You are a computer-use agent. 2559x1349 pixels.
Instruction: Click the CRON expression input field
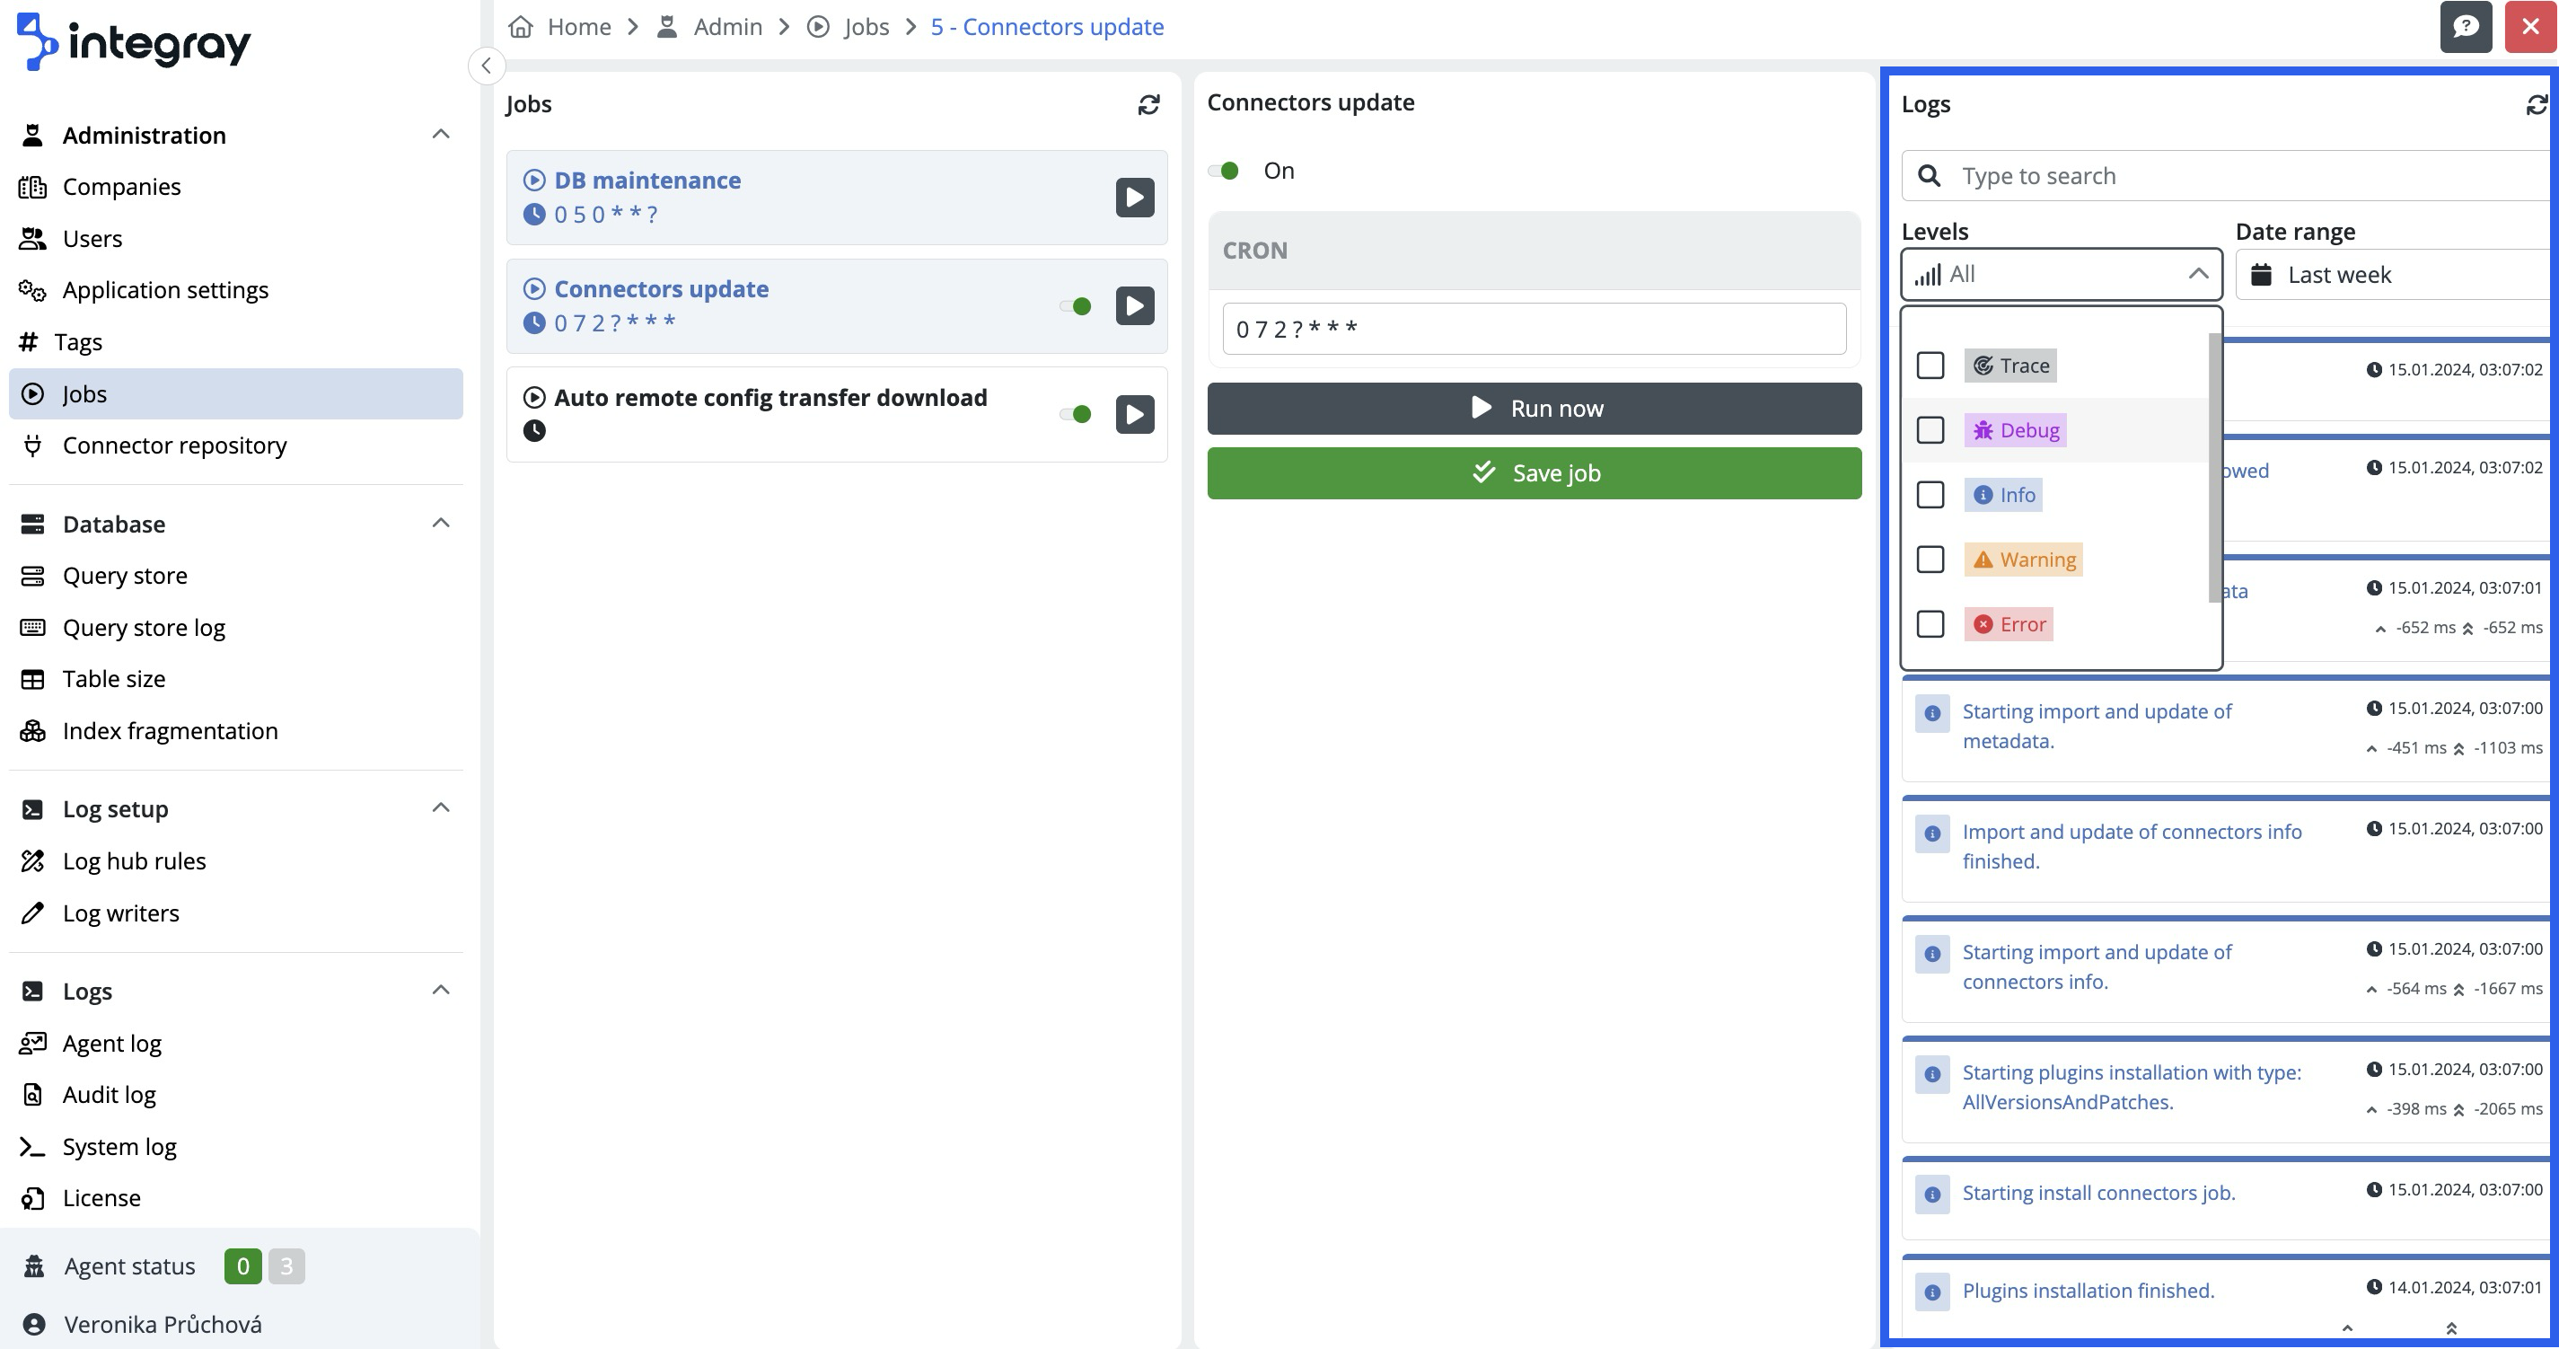[x=1534, y=329]
